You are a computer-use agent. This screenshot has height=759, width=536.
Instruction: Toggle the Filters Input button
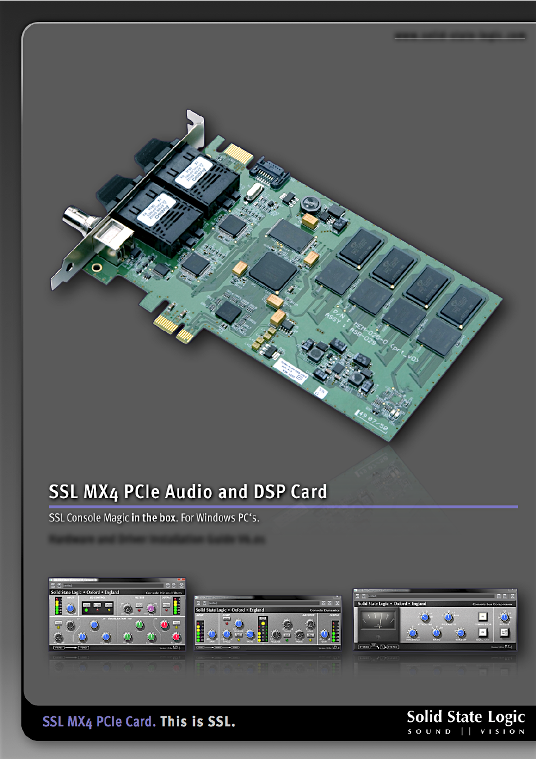click(139, 605)
